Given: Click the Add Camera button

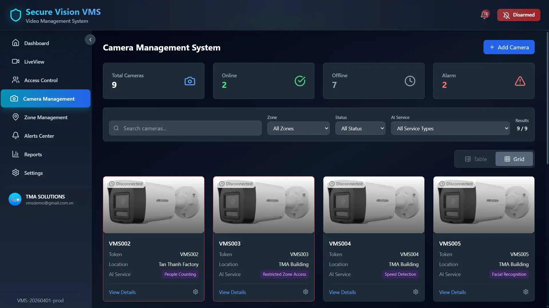Looking at the screenshot, I should (x=509, y=47).
